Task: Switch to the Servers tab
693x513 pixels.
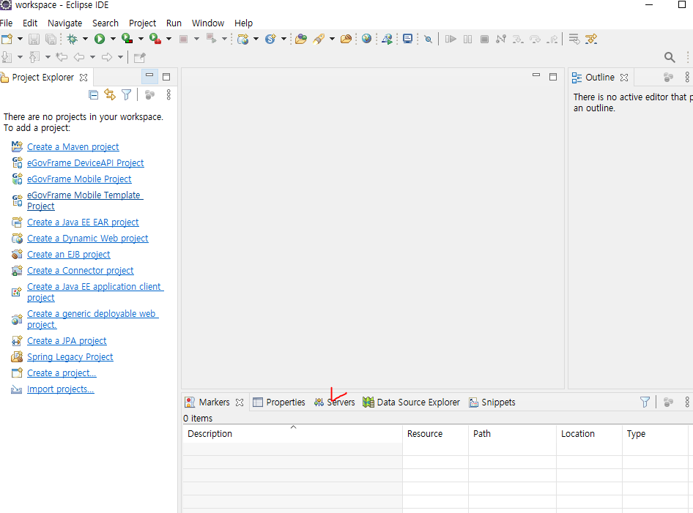Action: 335,402
